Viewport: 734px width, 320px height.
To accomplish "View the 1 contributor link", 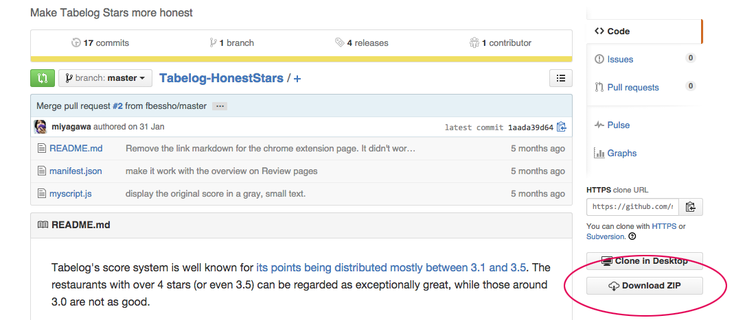I will [x=501, y=43].
